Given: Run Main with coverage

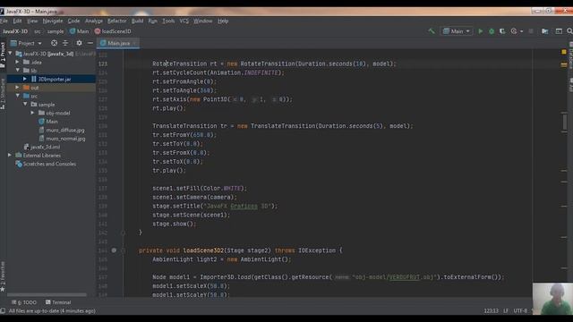Looking at the screenshot, I should pos(502,31).
